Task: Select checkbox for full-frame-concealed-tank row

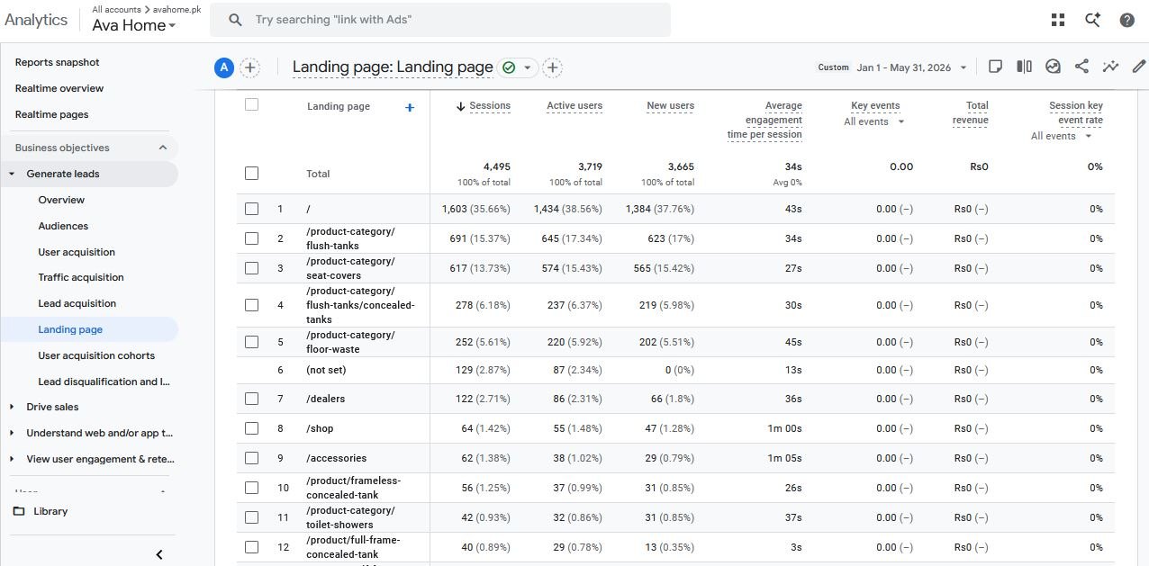Action: (251, 547)
